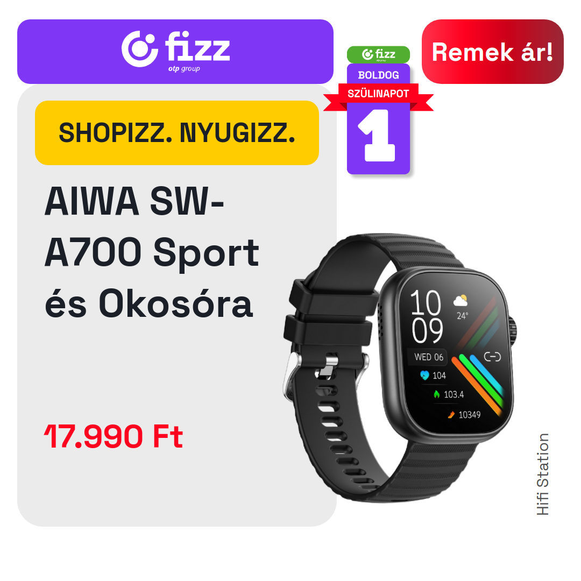The width and height of the screenshot is (581, 581).
Task: Click the 10 09 time on watch
Action: click(427, 317)
